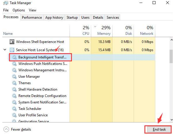Click the Service Host: Local System gear icon
Image resolution: width=176 pixels, height=135 pixels.
point(12,50)
